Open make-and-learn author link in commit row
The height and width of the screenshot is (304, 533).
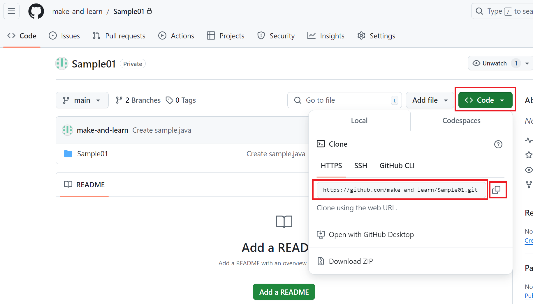point(103,130)
